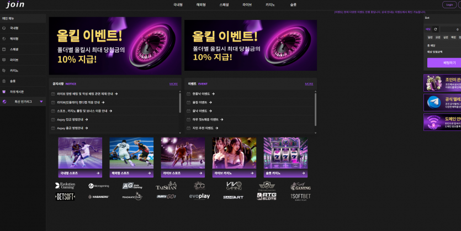Click arrow beside 올낙 이벤트 entry
Viewport: 461px width, 231px height.
pos(210,111)
